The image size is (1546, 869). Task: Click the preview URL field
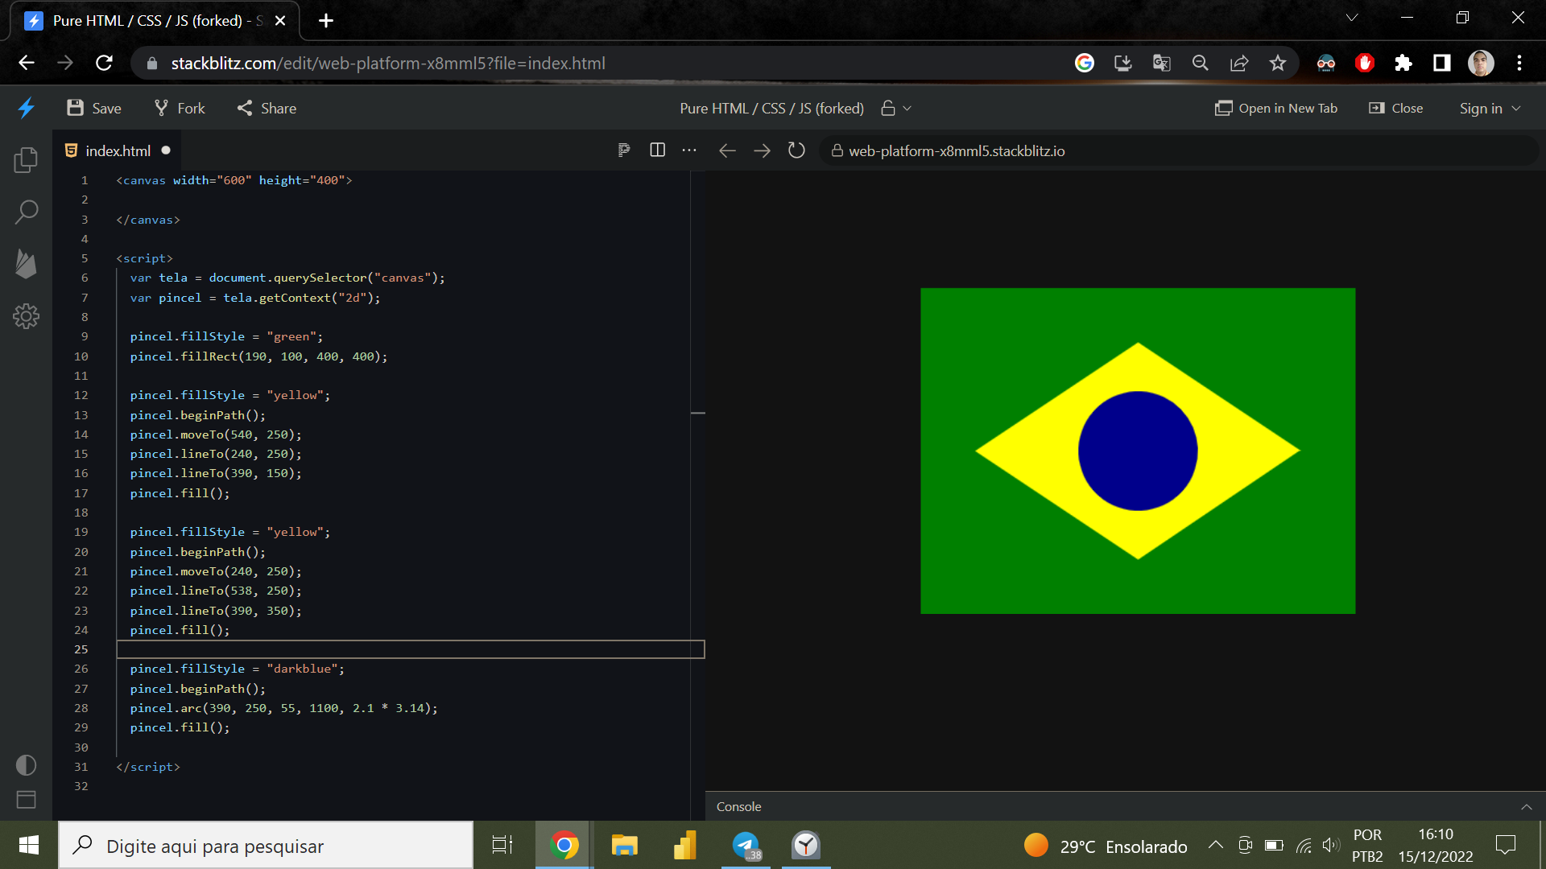pyautogui.click(x=1179, y=150)
